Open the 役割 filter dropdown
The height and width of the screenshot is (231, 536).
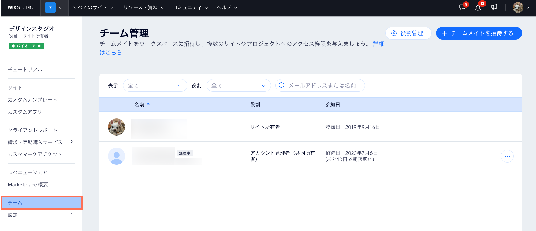(x=239, y=86)
